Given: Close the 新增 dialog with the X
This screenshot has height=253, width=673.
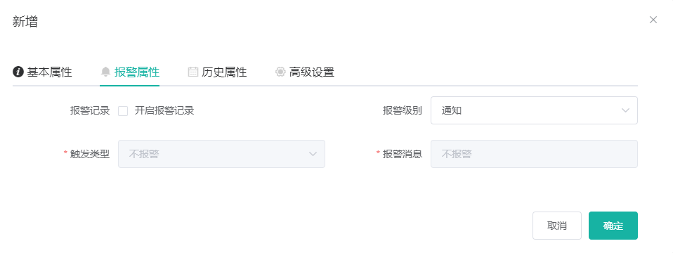Looking at the screenshot, I should coord(653,20).
